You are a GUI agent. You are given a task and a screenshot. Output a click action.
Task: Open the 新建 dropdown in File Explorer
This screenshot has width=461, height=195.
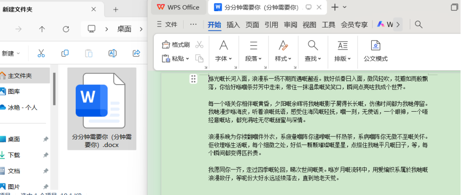click(x=10, y=54)
